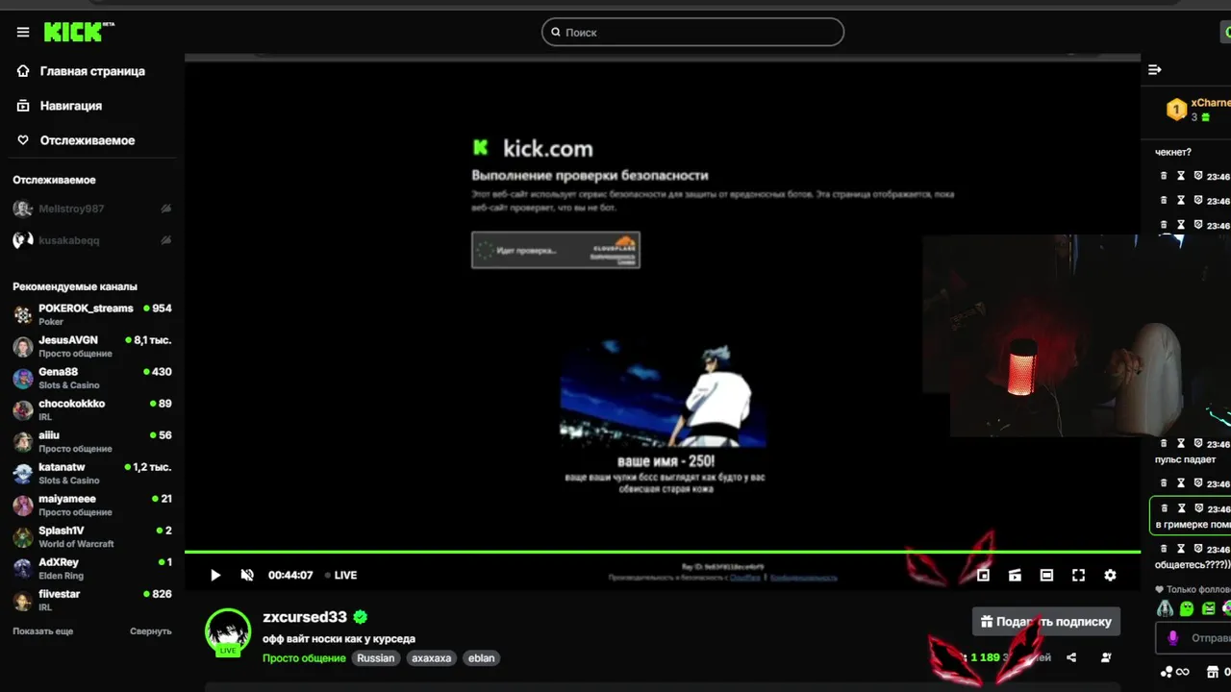
Task: Open the maiyameee recommended channel
Action: coord(92,505)
